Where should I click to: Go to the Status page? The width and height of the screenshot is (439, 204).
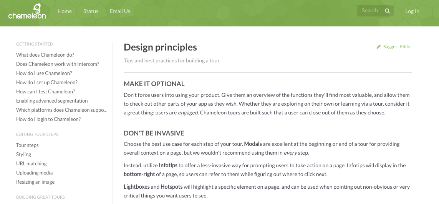tap(91, 11)
